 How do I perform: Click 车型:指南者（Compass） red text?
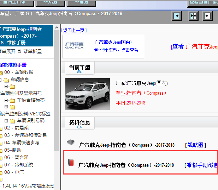(141, 93)
